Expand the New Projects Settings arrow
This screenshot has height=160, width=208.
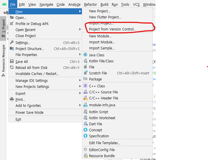pyautogui.click(x=80, y=86)
